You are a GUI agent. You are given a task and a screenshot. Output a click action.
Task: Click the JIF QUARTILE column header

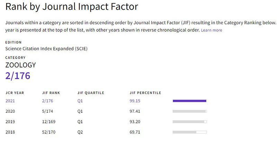91,93
